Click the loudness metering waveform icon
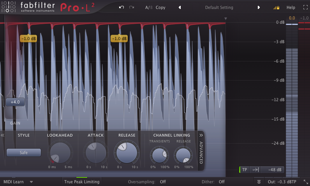 255,170
